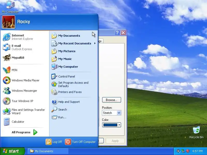The height and width of the screenshot is (155, 207).
Task: Launch MSN butterfly icon
Action: pos(6,70)
